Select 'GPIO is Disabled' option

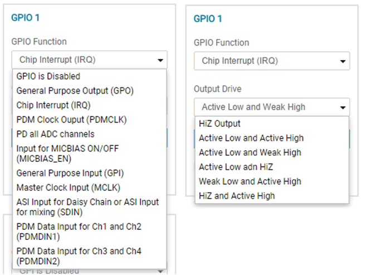pos(48,76)
